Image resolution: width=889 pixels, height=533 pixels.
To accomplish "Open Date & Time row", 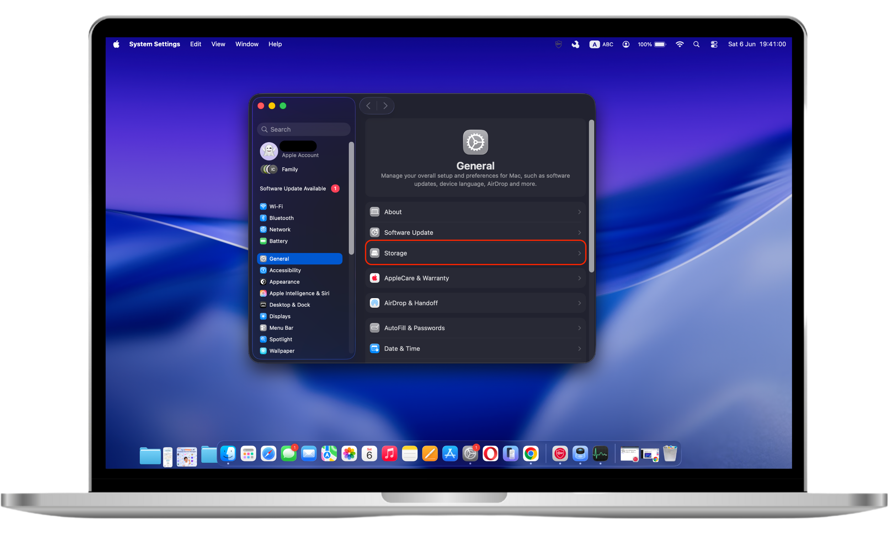I will [475, 348].
